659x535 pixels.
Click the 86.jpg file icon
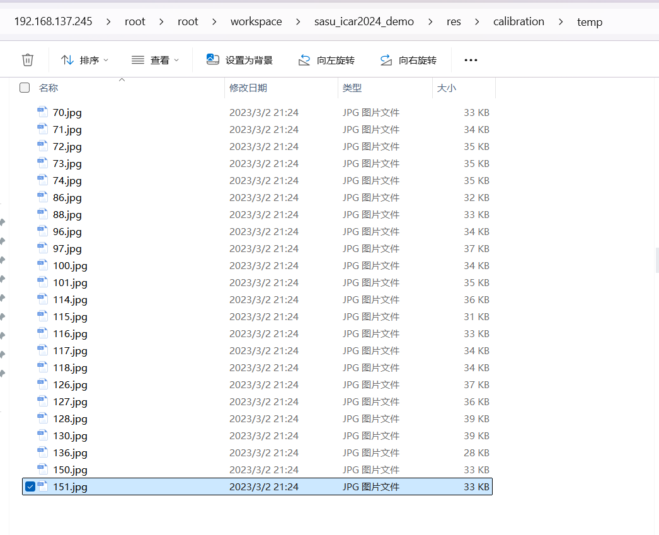42,197
